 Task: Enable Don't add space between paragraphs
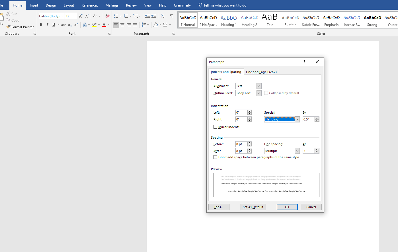pos(216,157)
